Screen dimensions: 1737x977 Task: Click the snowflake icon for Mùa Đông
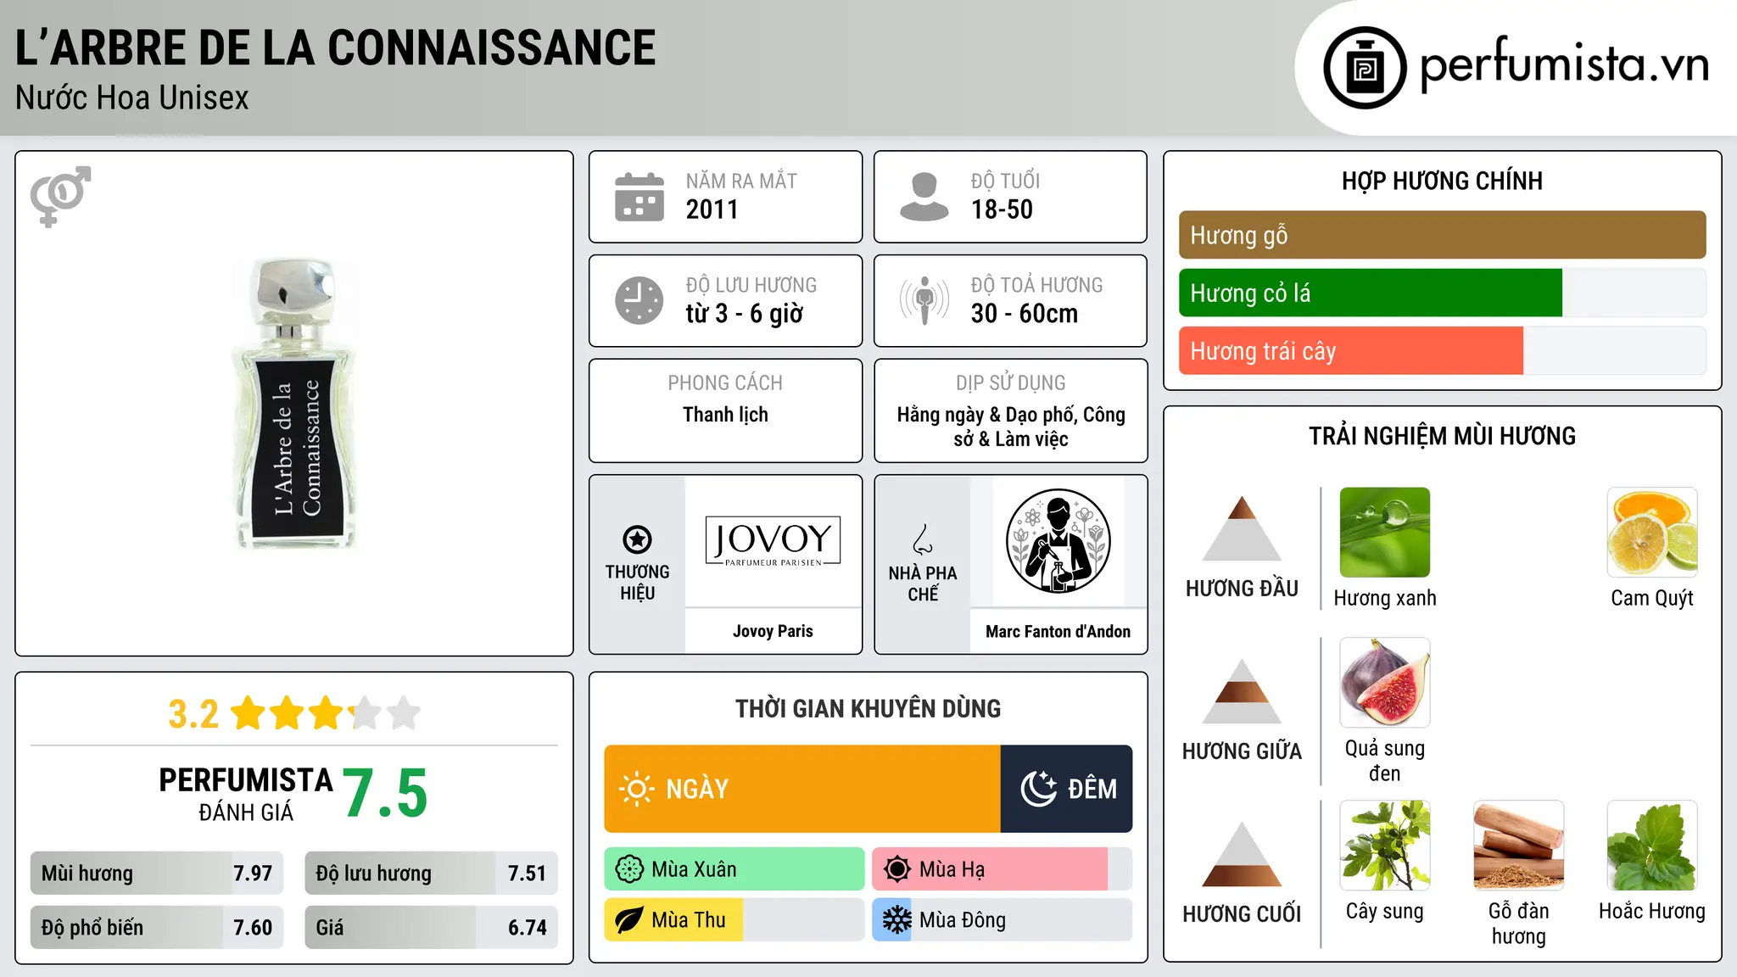[x=897, y=920]
